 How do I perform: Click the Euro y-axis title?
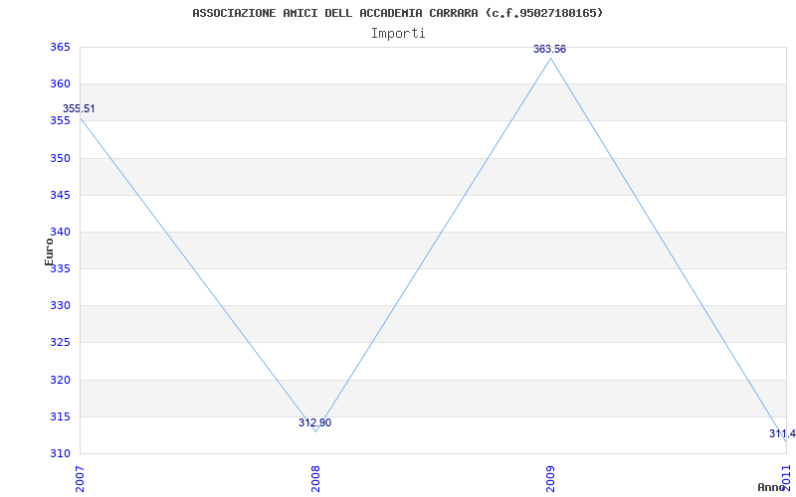tap(49, 252)
